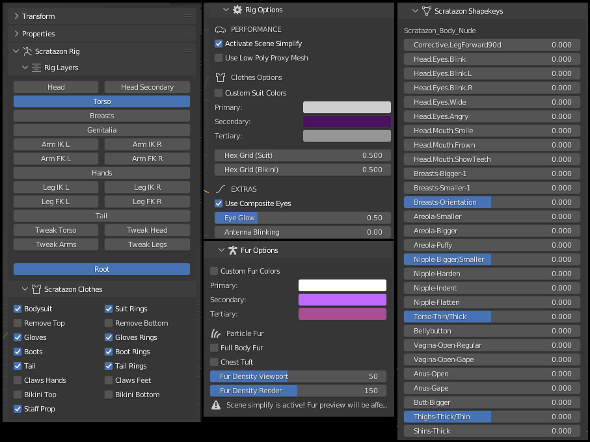590x442 pixels.
Task: Click the shirt icon beside Scratazon Clothes
Action: click(x=36, y=289)
